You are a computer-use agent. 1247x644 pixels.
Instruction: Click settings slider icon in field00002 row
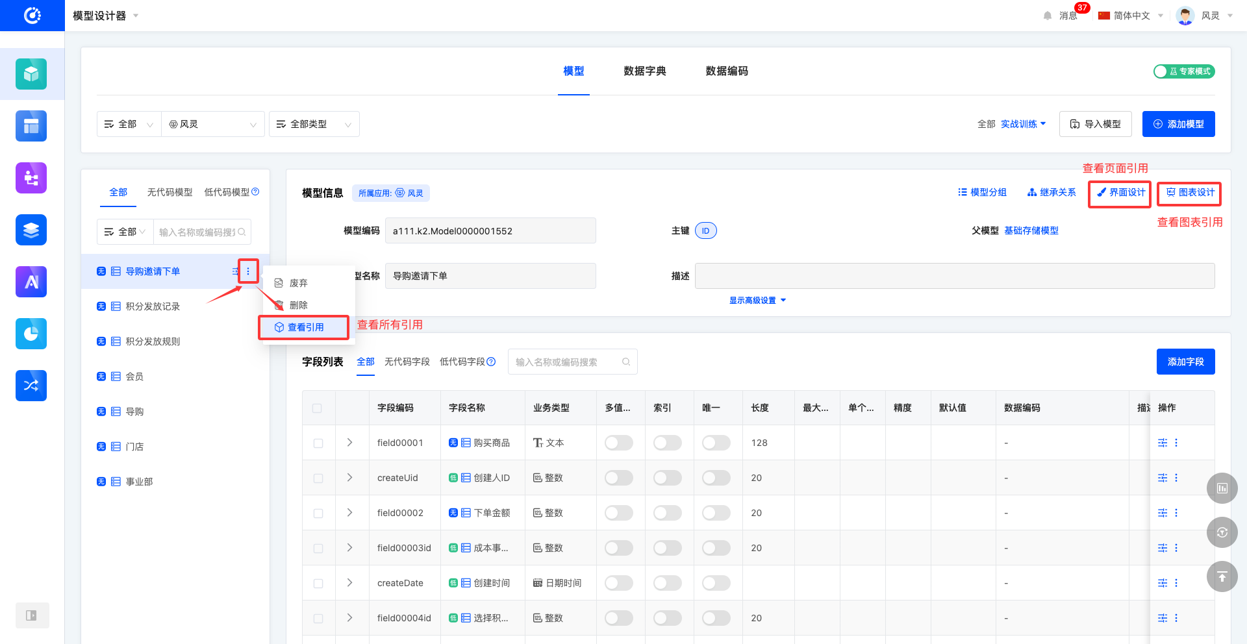point(1163,513)
